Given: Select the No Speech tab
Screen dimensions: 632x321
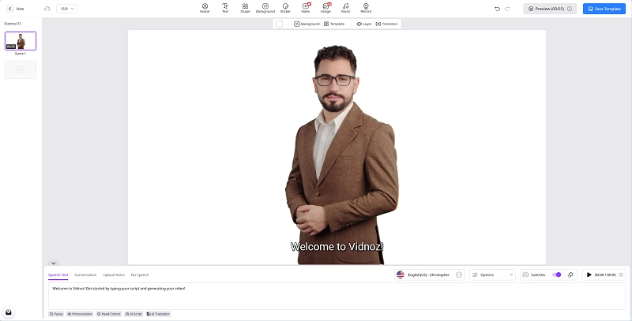Looking at the screenshot, I should (140, 274).
